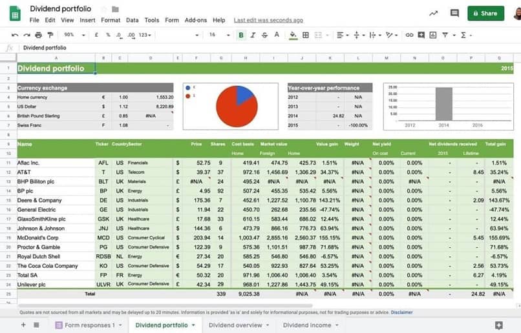Open 'Last edit was seconds ago' link

(x=268, y=20)
